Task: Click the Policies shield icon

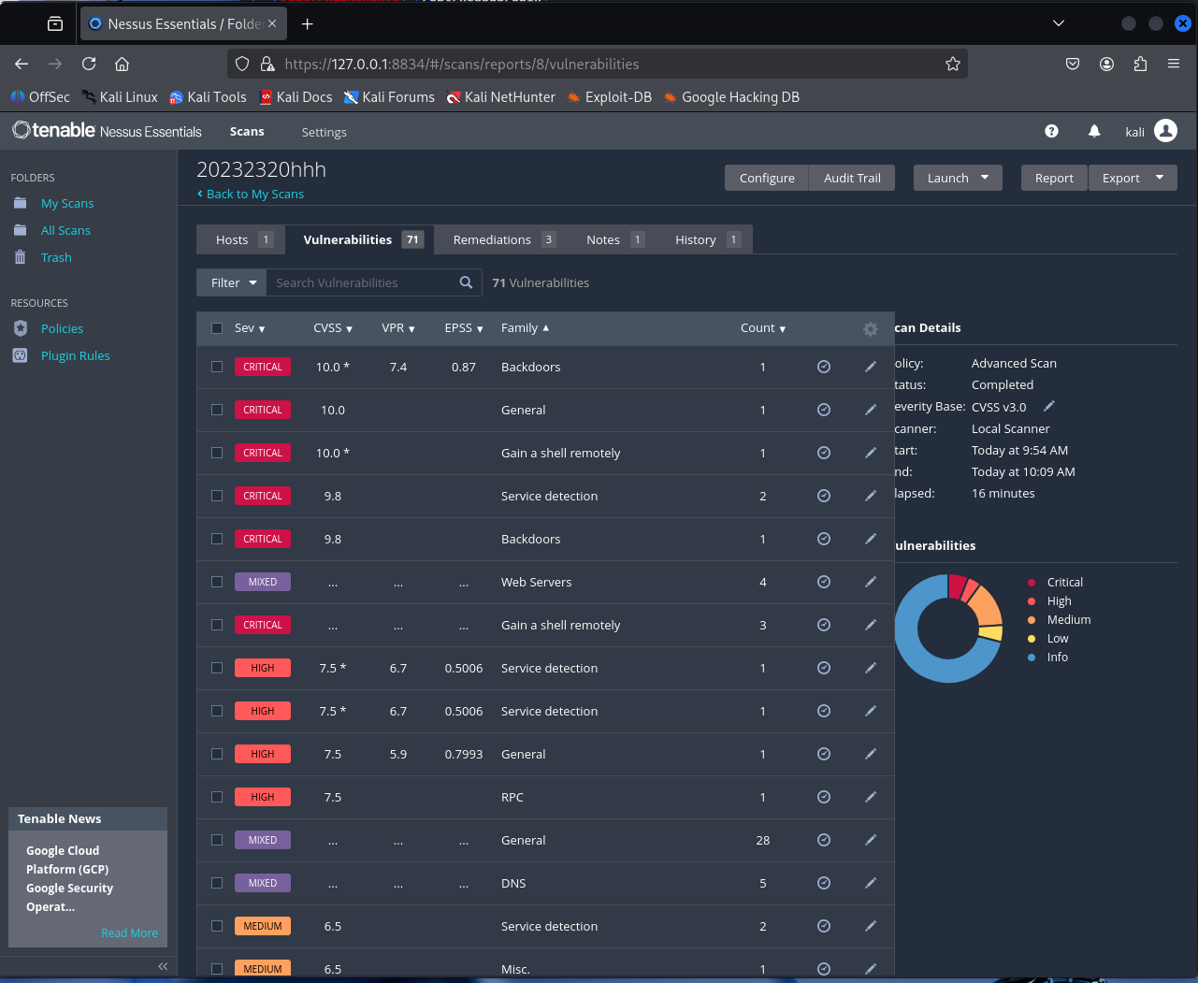Action: 21,328
